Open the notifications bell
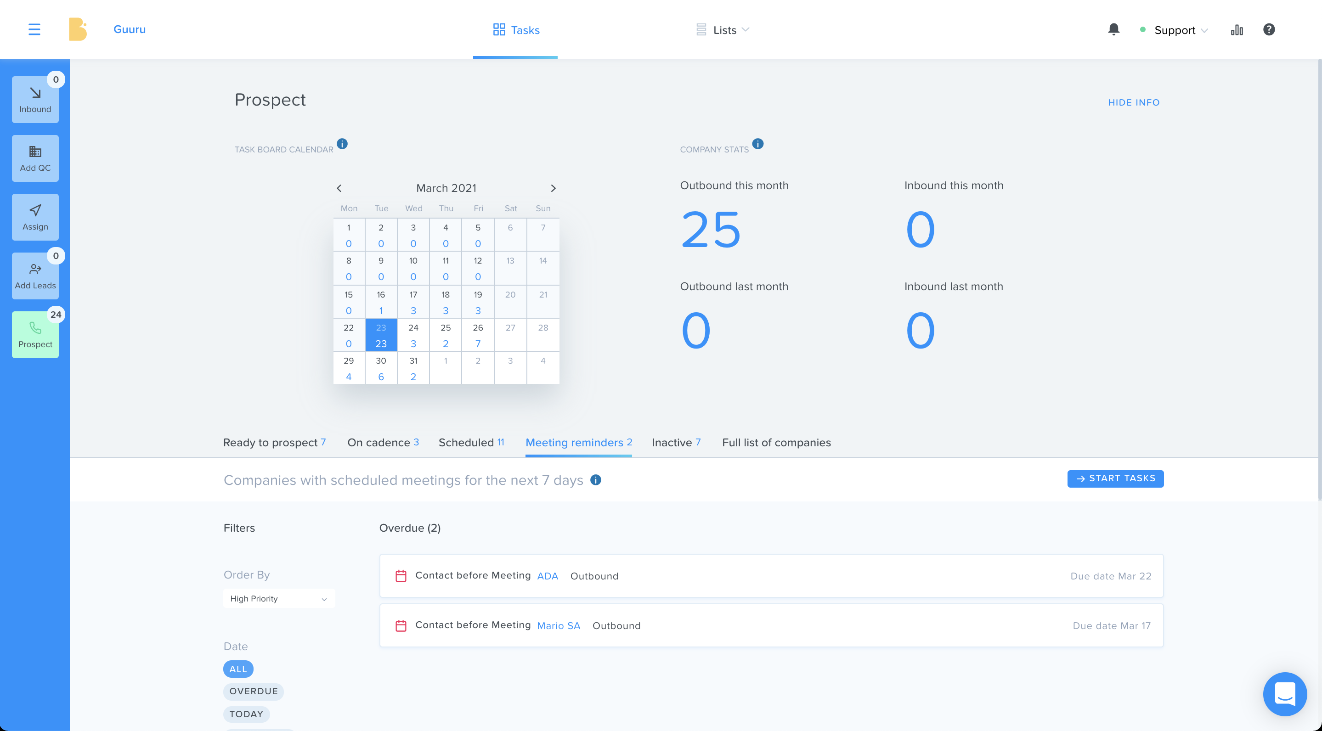Image resolution: width=1322 pixels, height=731 pixels. [x=1113, y=29]
